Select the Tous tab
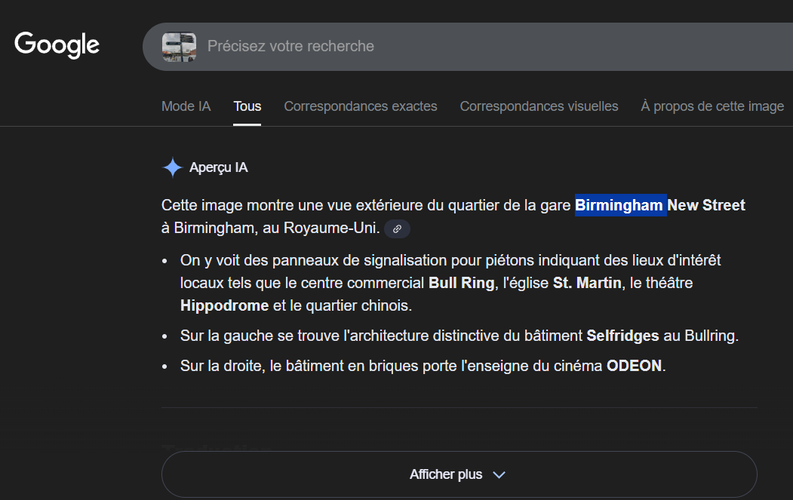Image resolution: width=793 pixels, height=500 pixels. (247, 106)
